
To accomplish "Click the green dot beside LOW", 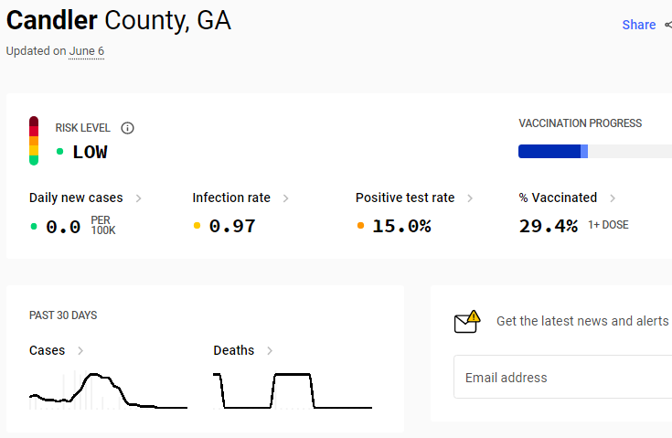I will coord(60,151).
